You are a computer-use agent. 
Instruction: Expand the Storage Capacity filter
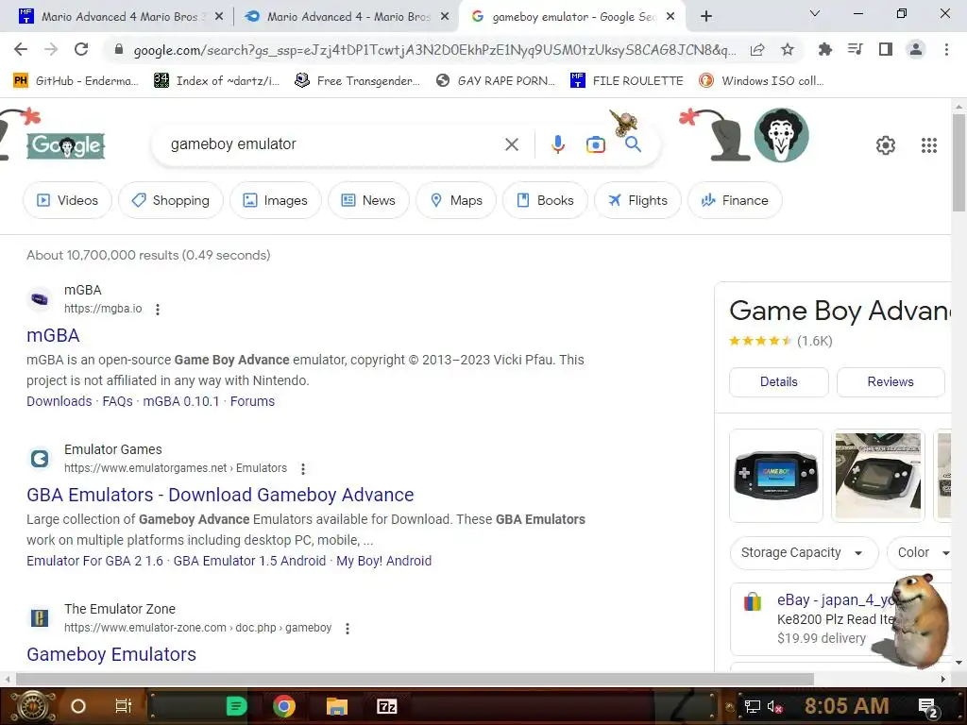coord(804,552)
